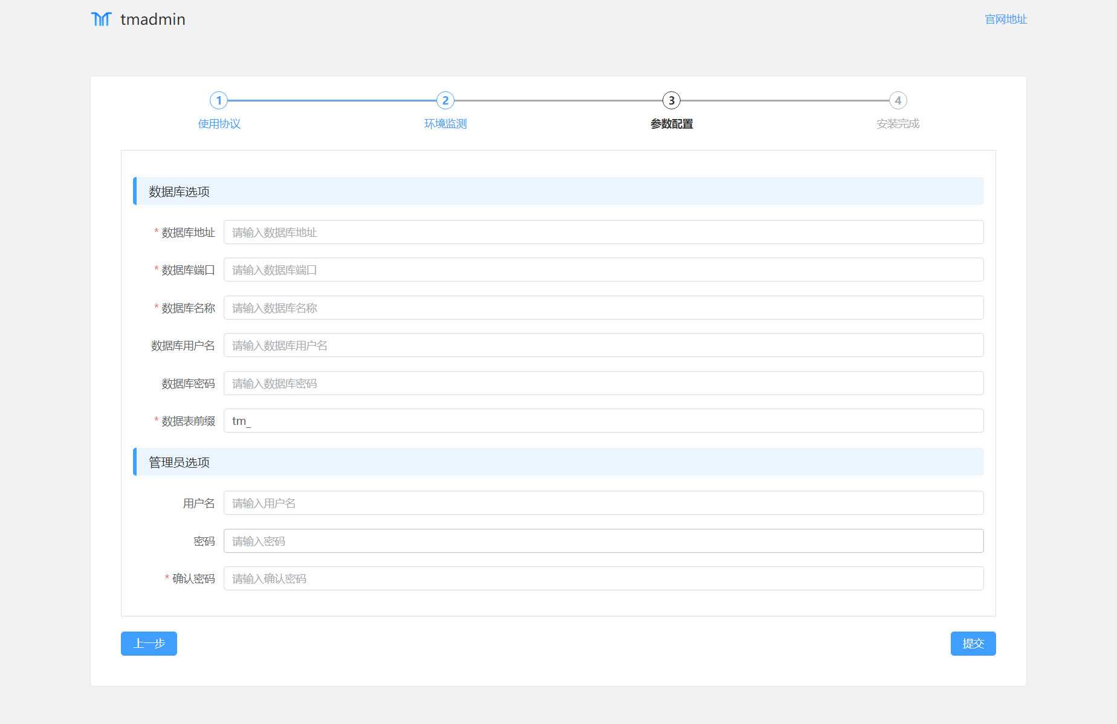Focus the administrator 用户名 input

[x=603, y=503]
